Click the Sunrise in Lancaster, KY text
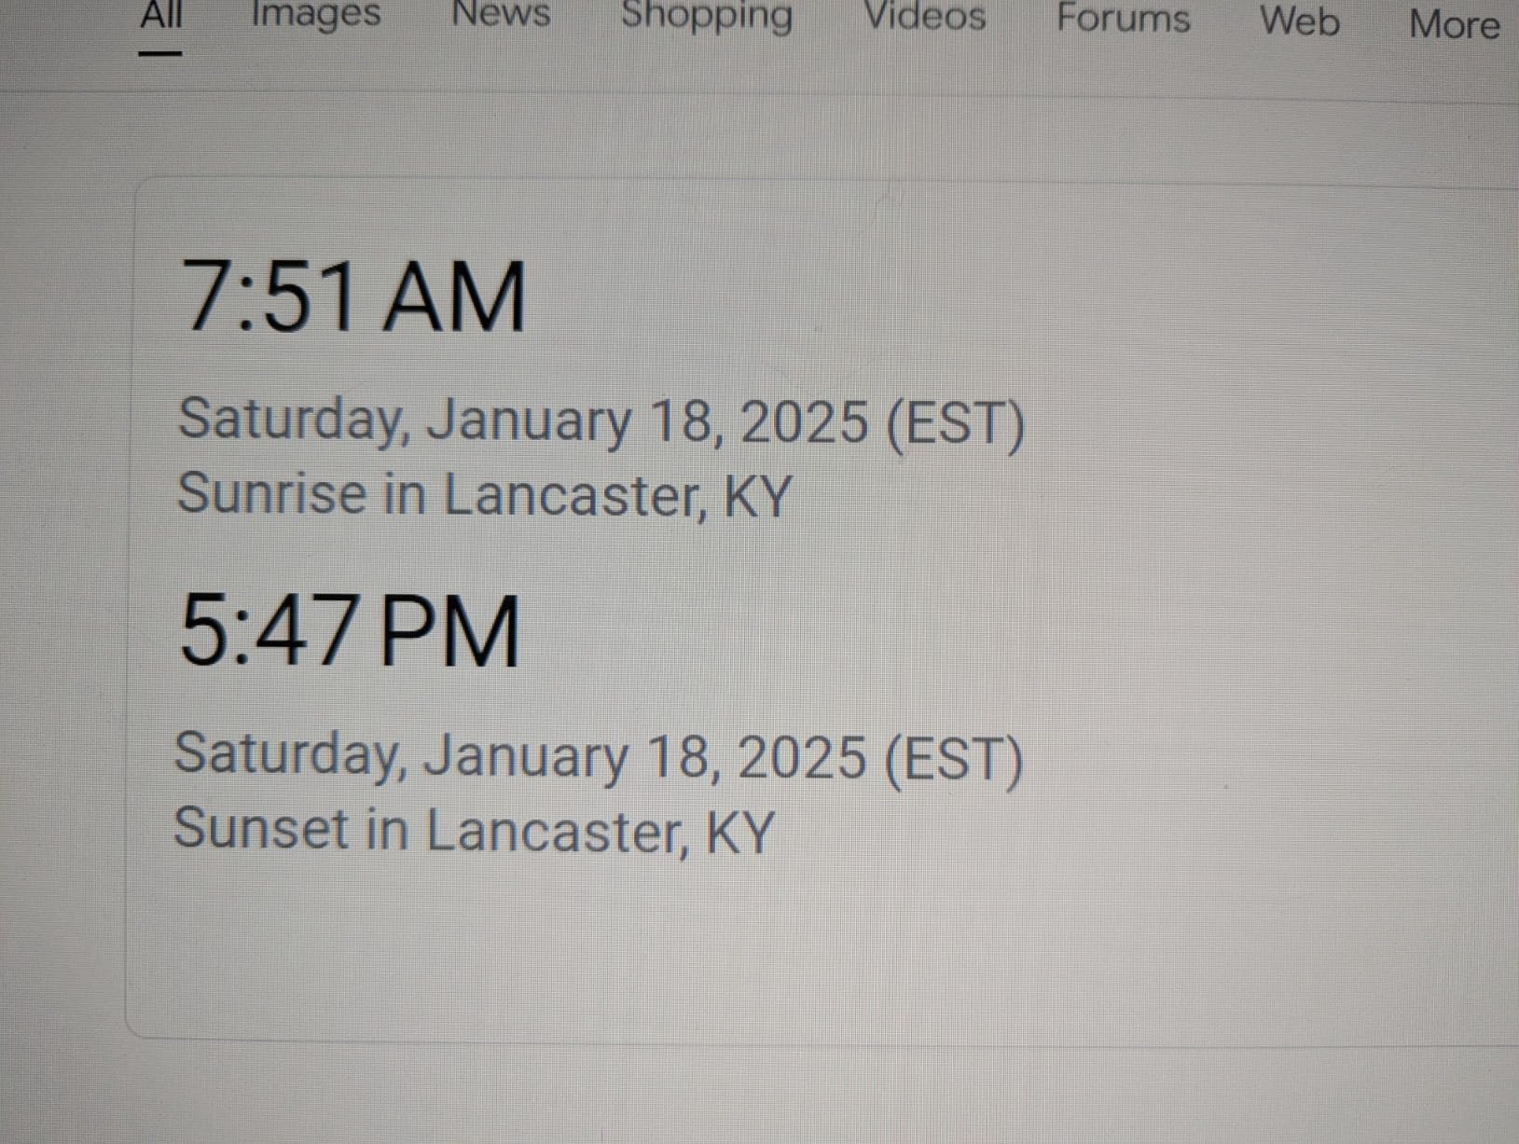Image resolution: width=1519 pixels, height=1144 pixels. pos(484,494)
